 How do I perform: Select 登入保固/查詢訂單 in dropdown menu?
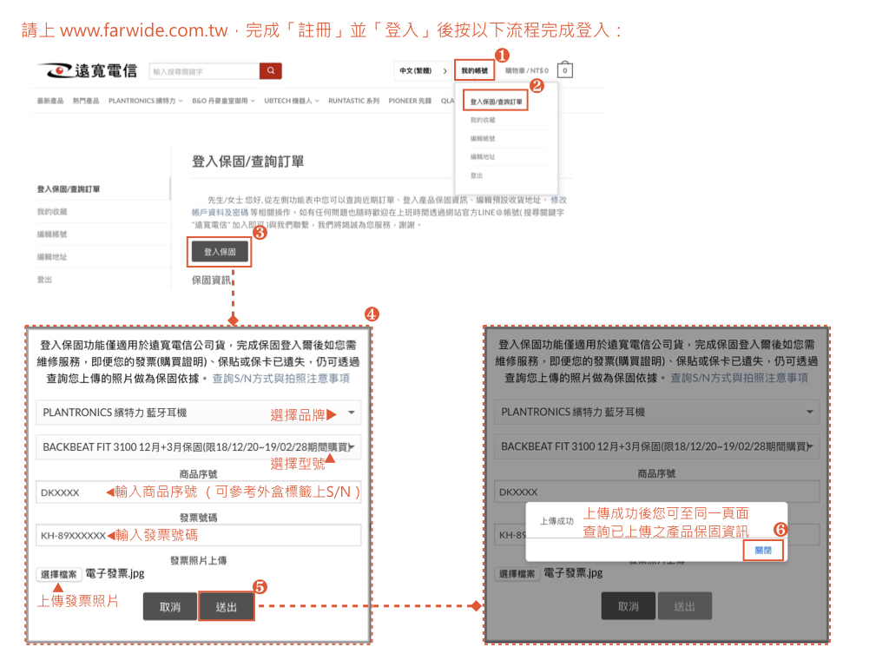(496, 102)
